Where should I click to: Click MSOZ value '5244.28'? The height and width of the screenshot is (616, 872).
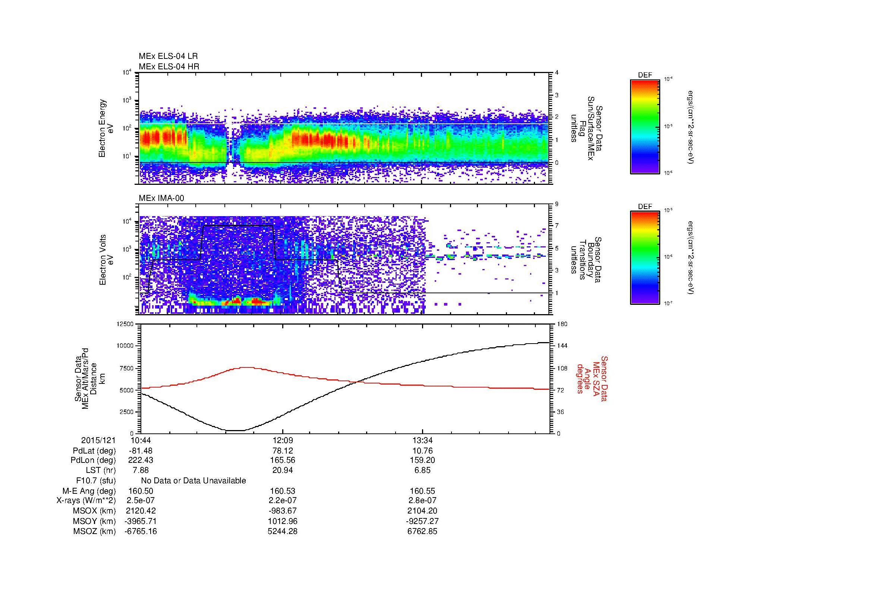pos(282,531)
